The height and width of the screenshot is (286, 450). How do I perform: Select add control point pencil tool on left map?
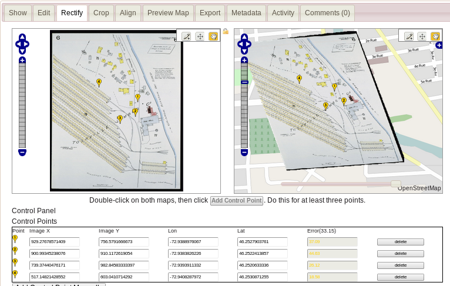pyautogui.click(x=186, y=36)
